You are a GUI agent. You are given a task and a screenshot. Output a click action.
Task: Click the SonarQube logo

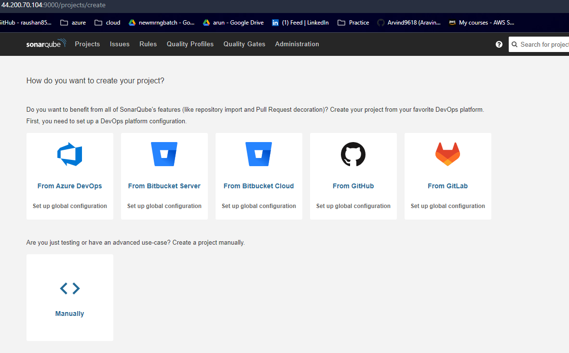coord(46,44)
